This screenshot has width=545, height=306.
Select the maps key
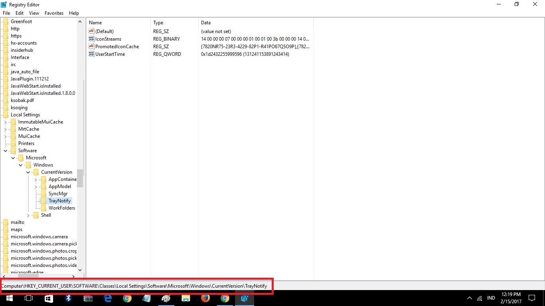[16, 229]
